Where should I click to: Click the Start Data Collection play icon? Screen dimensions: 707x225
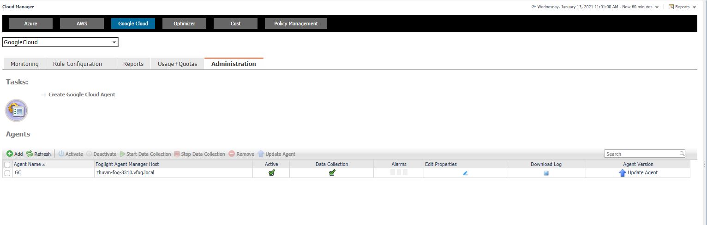pos(122,154)
